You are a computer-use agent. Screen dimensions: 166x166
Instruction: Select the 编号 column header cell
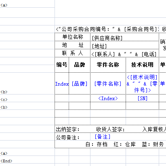point(62,65)
